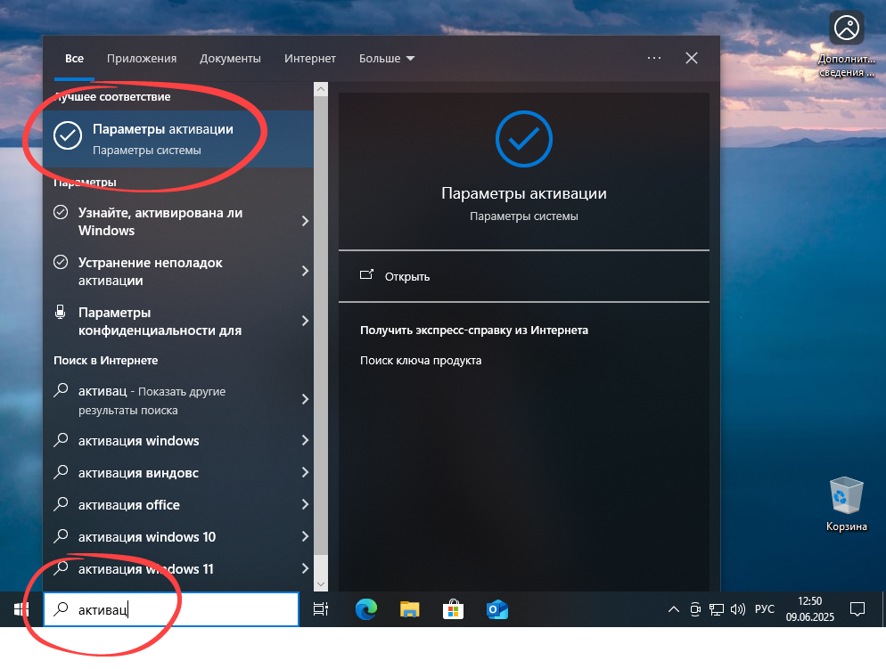Open the volume control in the system tray

[x=738, y=609]
